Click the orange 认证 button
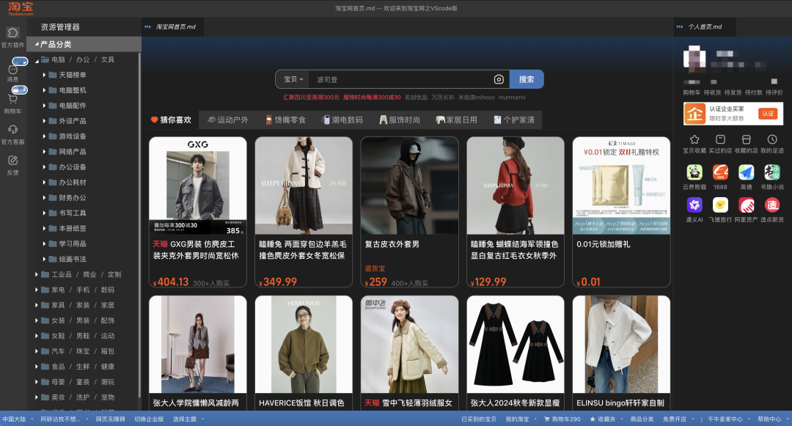The image size is (792, 426). pyautogui.click(x=768, y=114)
